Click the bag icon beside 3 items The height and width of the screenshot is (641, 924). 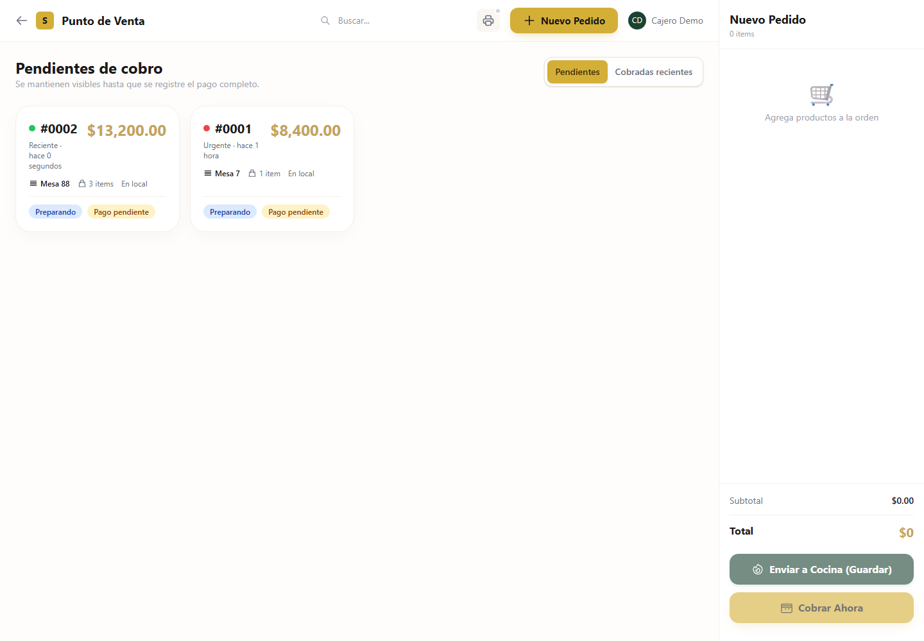pyautogui.click(x=82, y=183)
